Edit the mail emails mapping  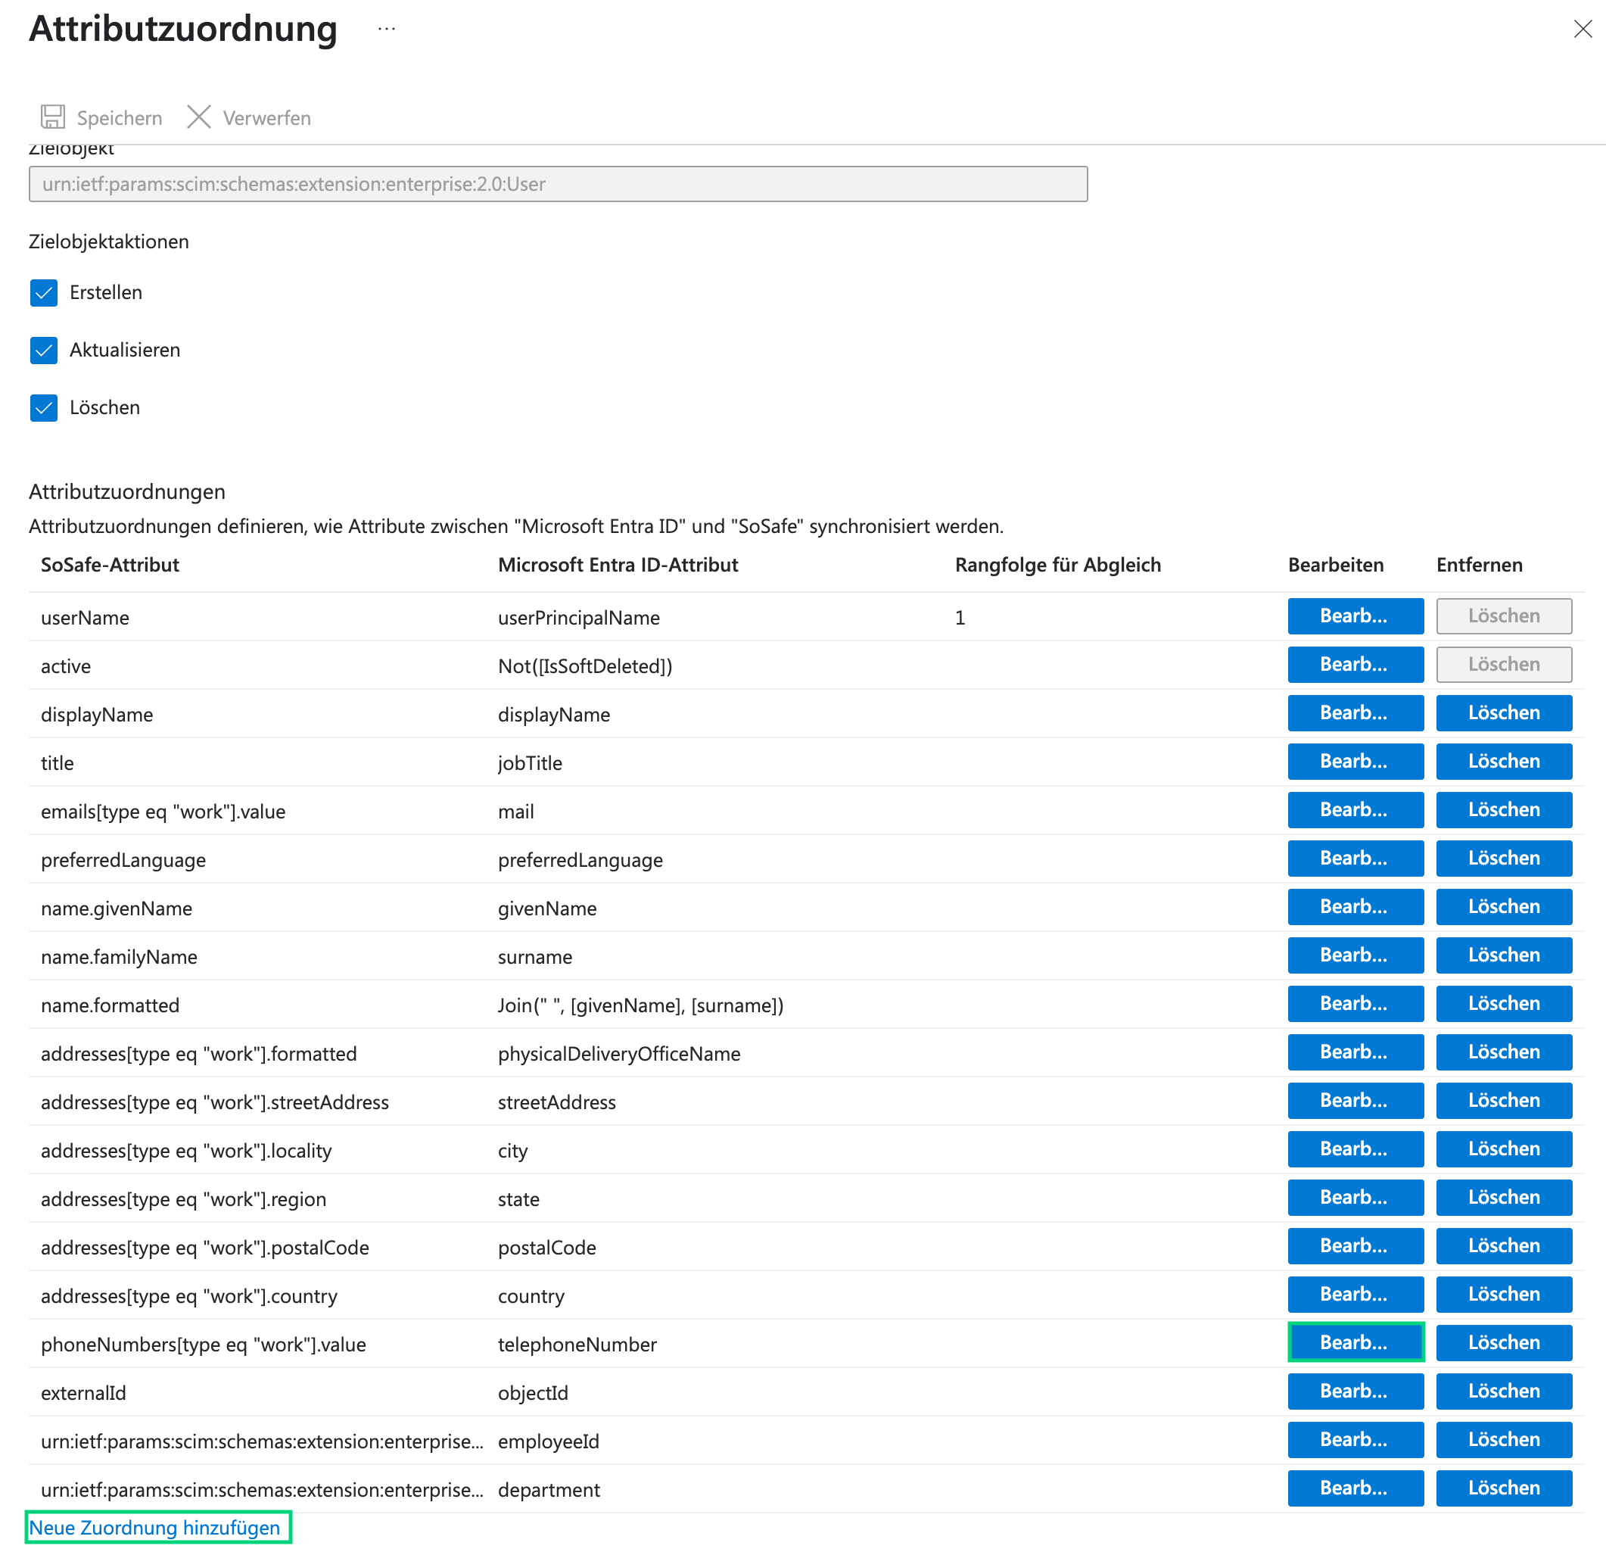point(1355,809)
